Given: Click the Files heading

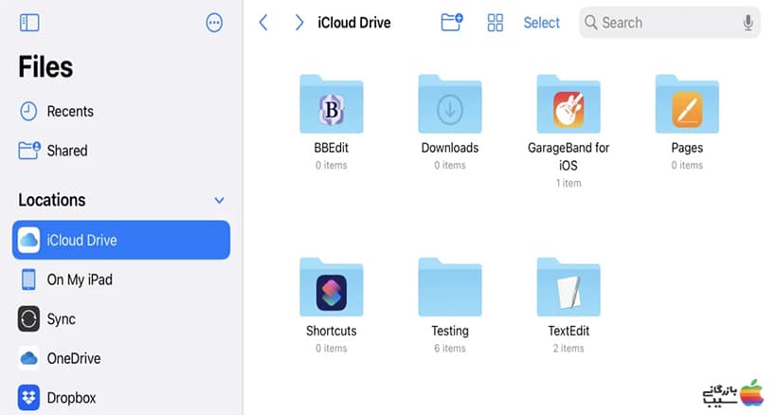Looking at the screenshot, I should coord(45,66).
